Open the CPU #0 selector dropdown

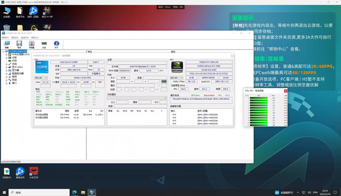pyautogui.click(x=41, y=78)
